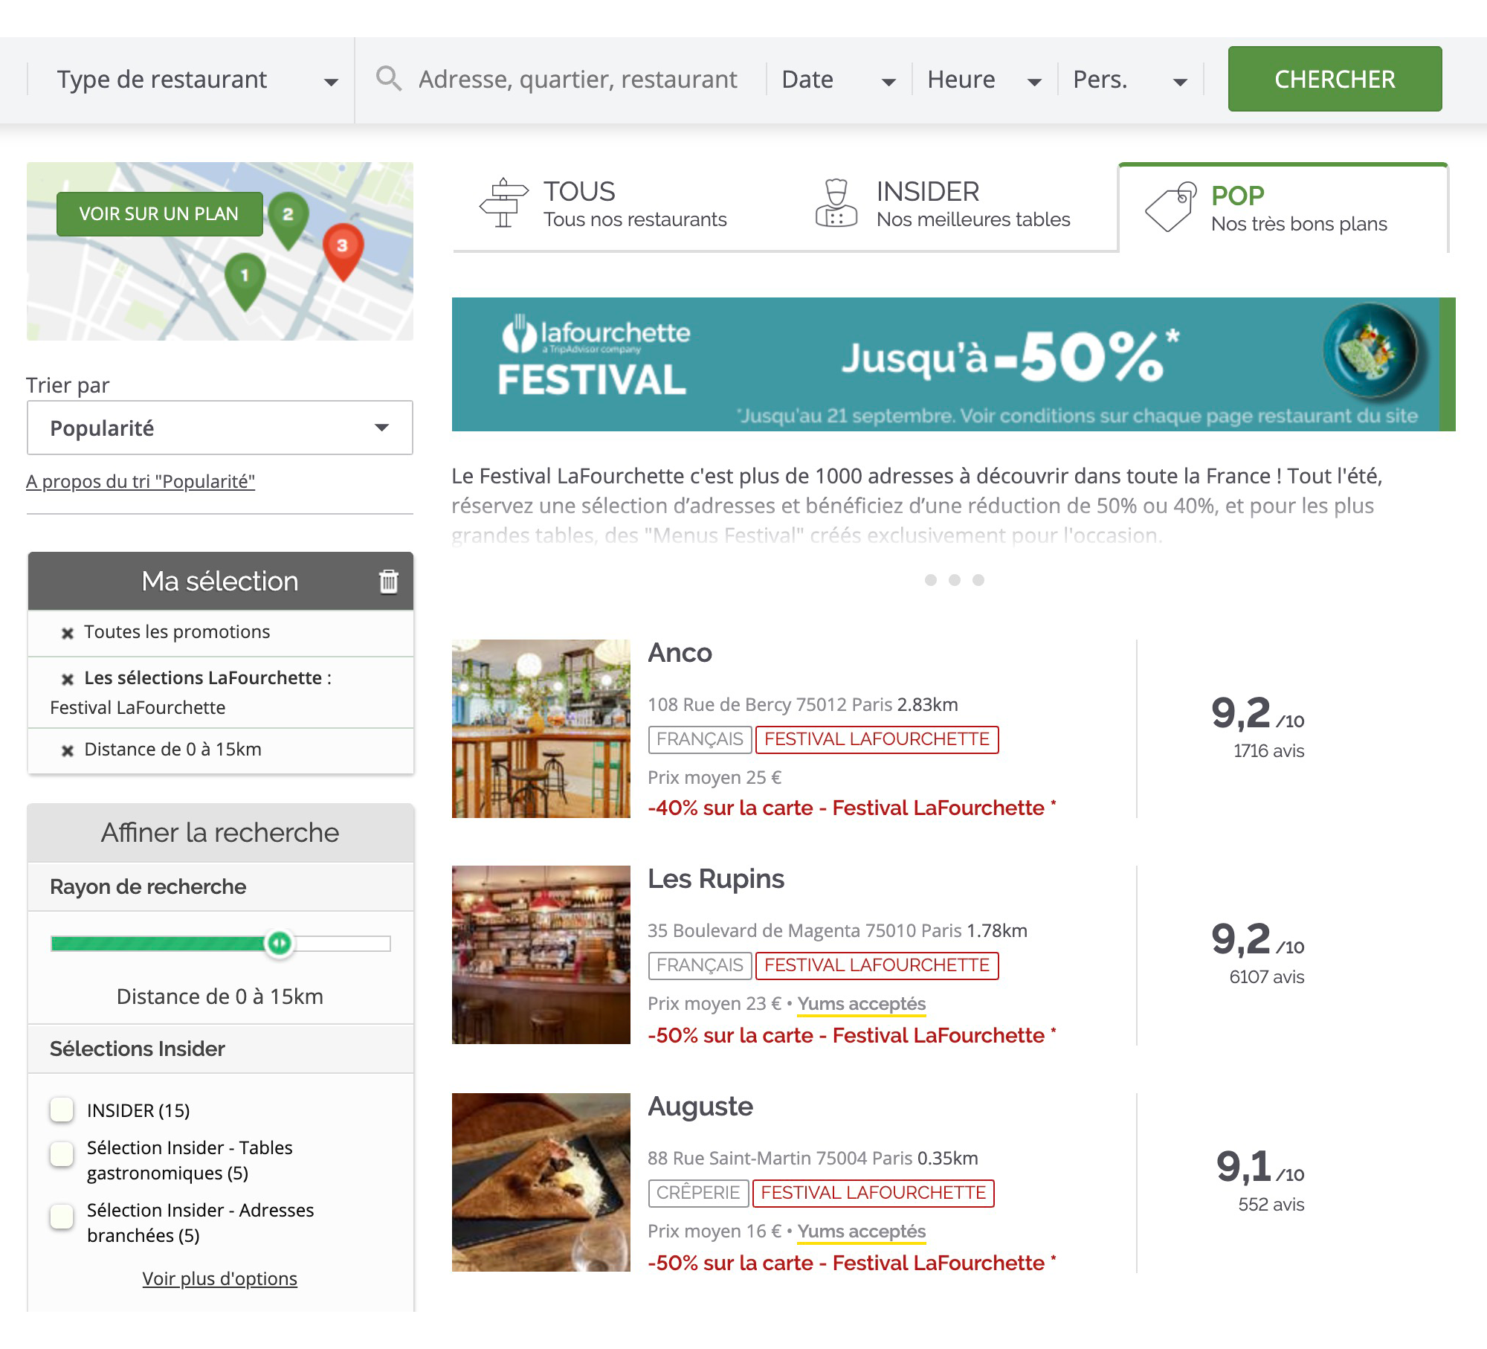Click Yums acceptés for Auguste
The width and height of the screenshot is (1487, 1349).
[862, 1232]
